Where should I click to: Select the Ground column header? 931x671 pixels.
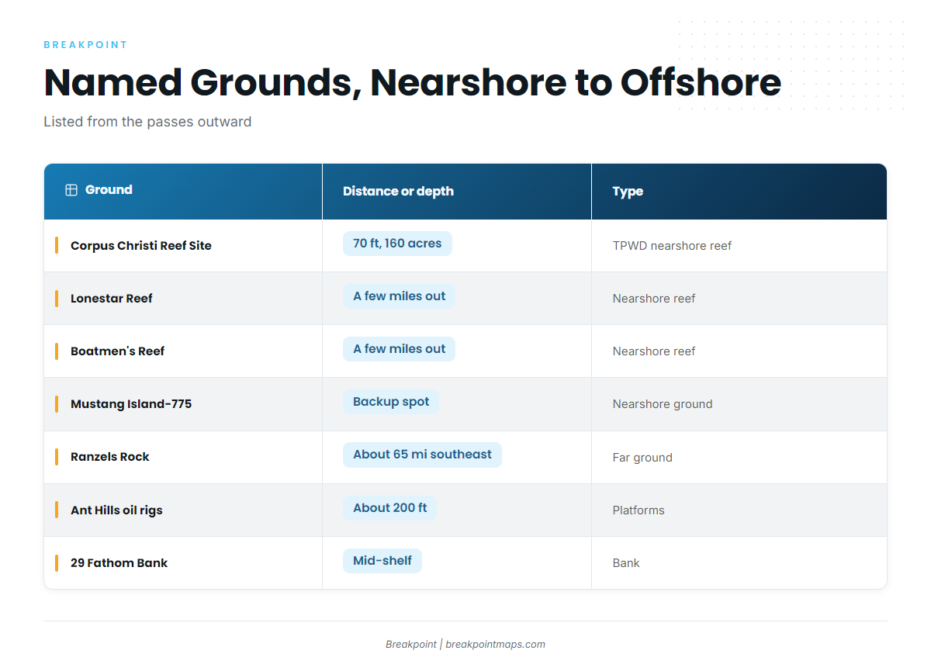coord(183,192)
